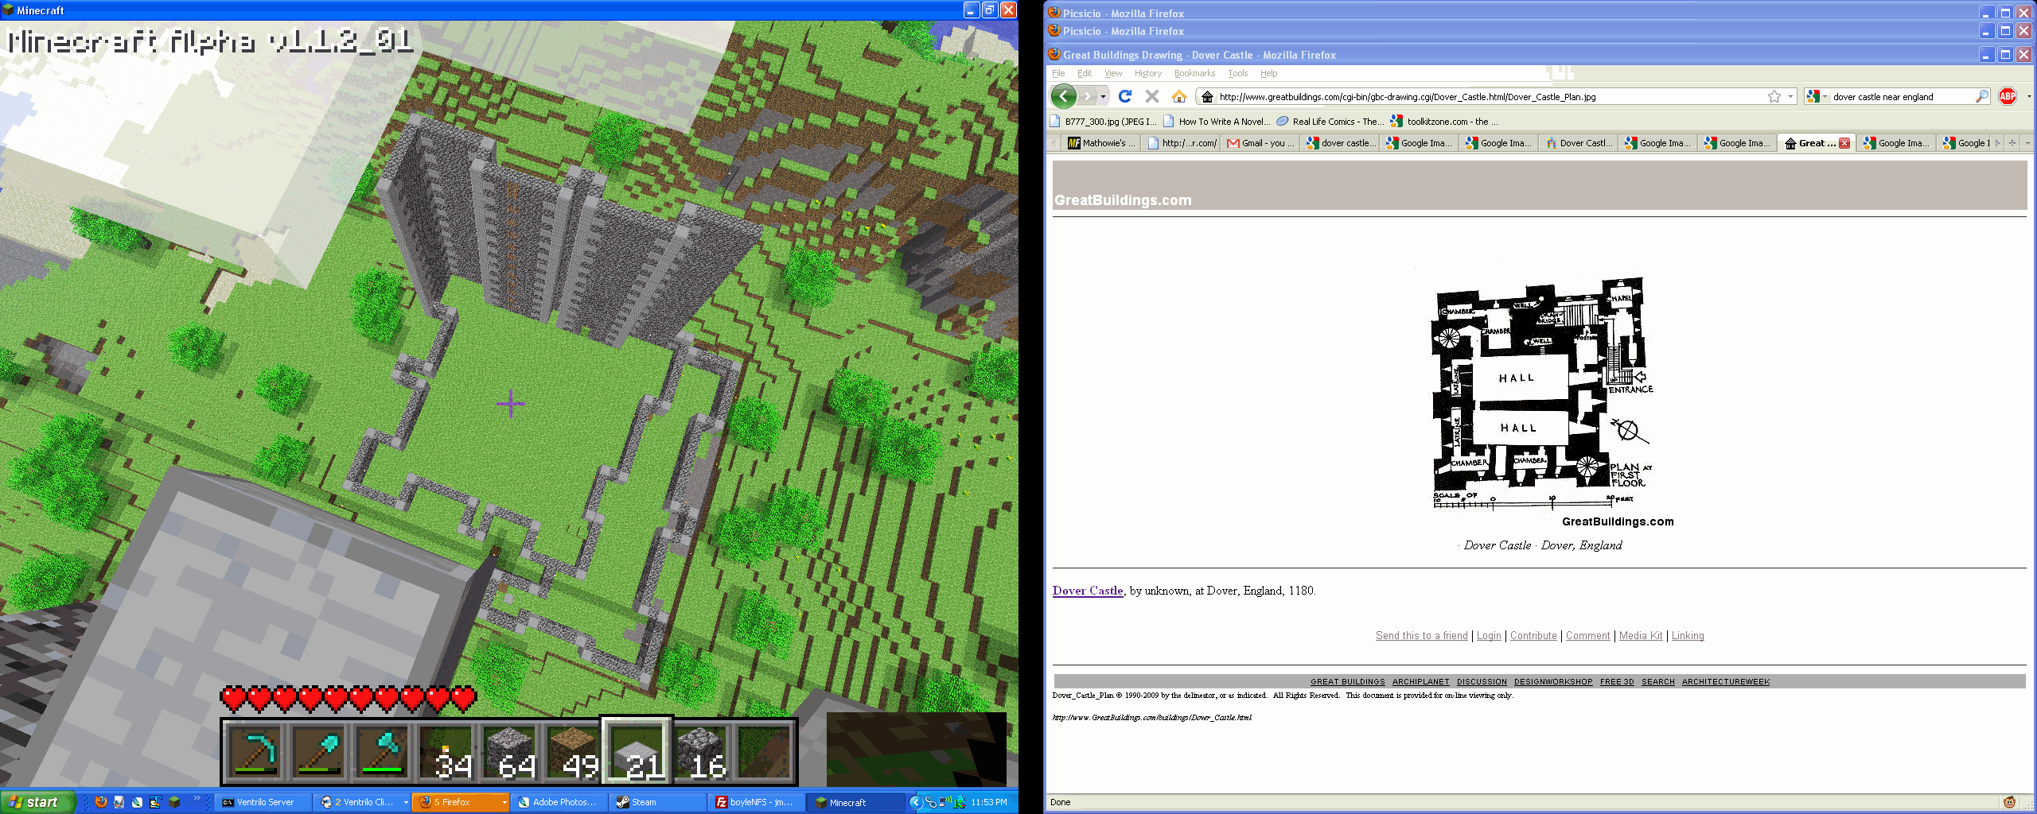The image size is (2037, 814).
Task: Click the magnifier in the search box
Action: (1981, 96)
